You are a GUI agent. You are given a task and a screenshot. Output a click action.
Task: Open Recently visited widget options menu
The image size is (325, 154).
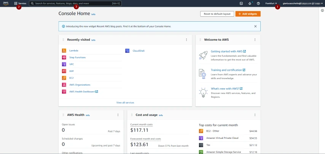coord(186,40)
